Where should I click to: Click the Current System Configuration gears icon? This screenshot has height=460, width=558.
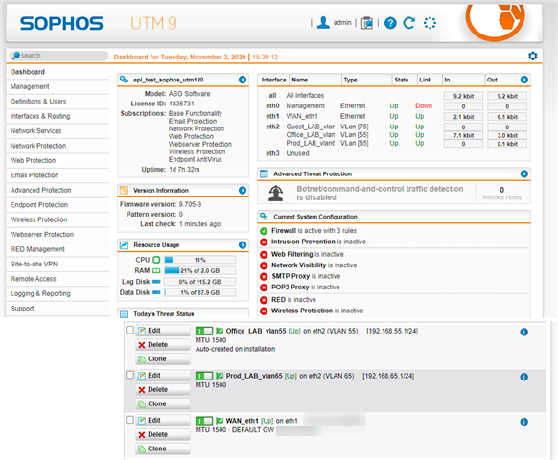264,216
